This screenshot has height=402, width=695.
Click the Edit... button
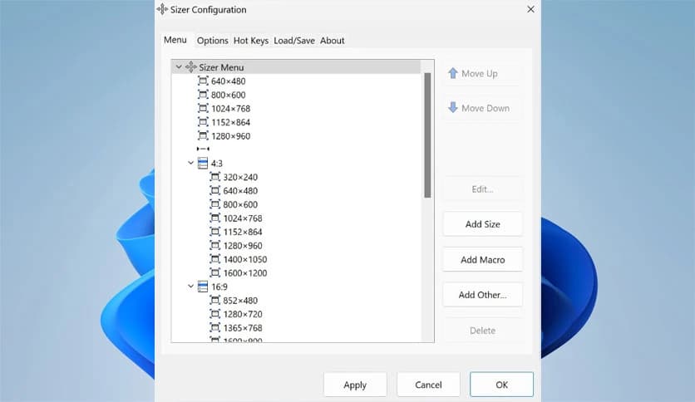482,189
